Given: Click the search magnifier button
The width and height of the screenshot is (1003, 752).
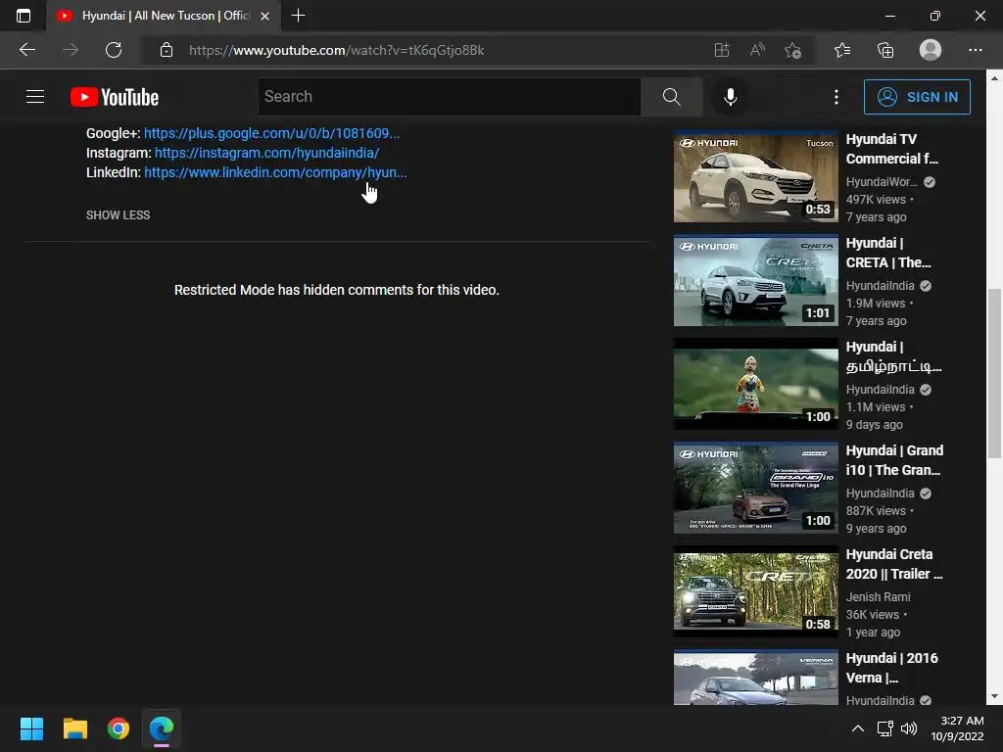Looking at the screenshot, I should click(671, 97).
